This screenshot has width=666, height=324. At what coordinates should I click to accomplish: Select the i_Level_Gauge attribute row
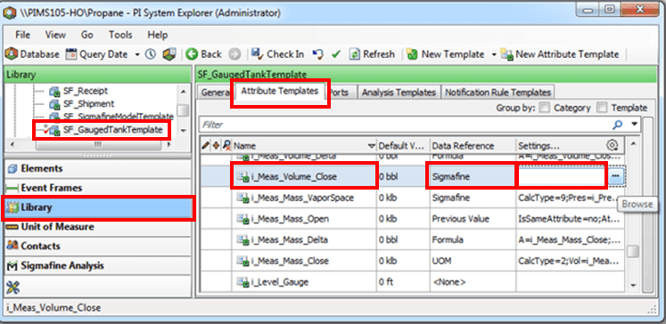tap(413, 281)
